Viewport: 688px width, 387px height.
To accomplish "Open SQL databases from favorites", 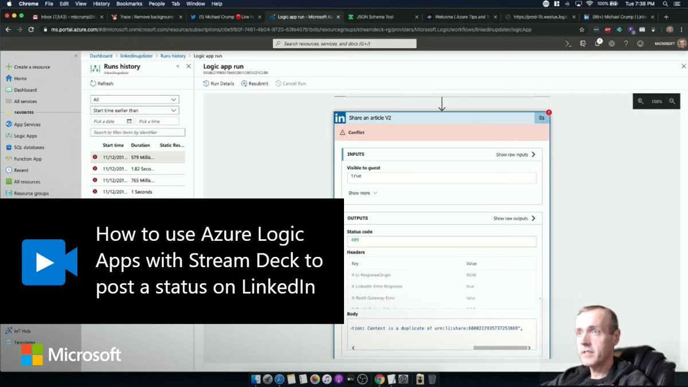I will point(25,147).
